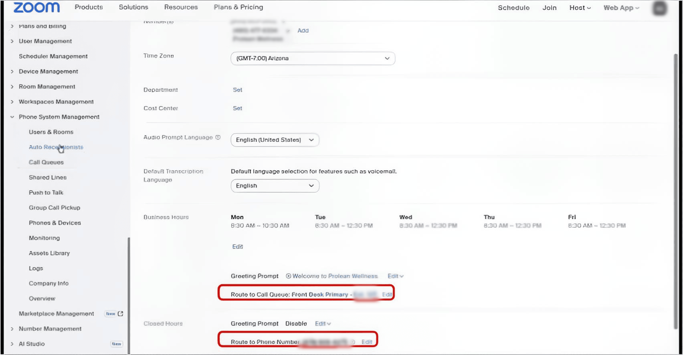Collapse Phone System Management section
Screen dimensions: 683x355
coord(12,117)
